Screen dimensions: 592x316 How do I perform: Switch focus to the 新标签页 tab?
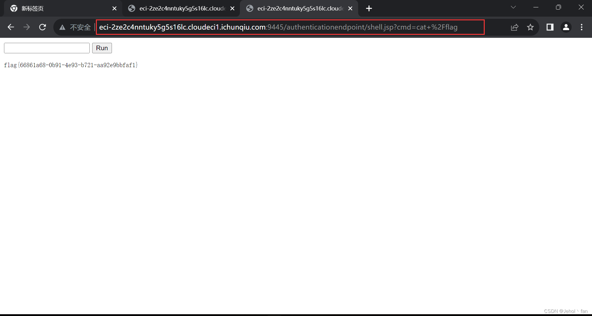[55, 8]
